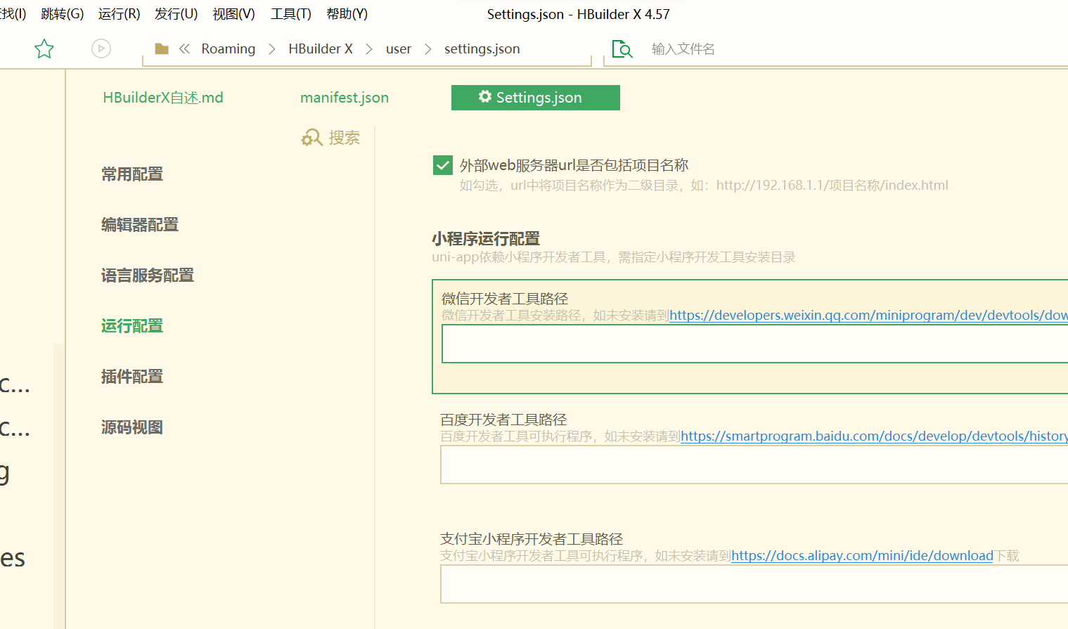Click HBuilder X in breadcrumb path
Screen dimensions: 1068x629
coord(321,48)
